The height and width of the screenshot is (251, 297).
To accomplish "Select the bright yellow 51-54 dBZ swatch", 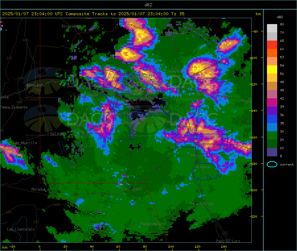I will 272,70.
